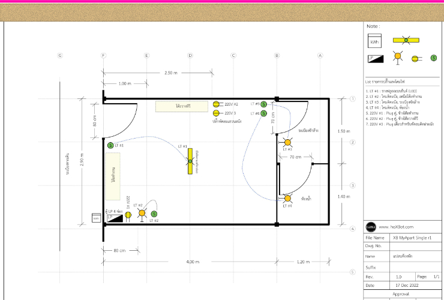Click the LT #3 green switch symbol
Screen dimensions: 444x300
(263, 104)
